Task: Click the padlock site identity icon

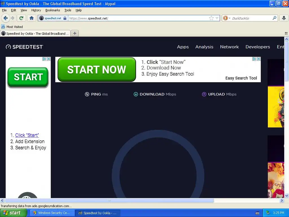Action: (65, 18)
